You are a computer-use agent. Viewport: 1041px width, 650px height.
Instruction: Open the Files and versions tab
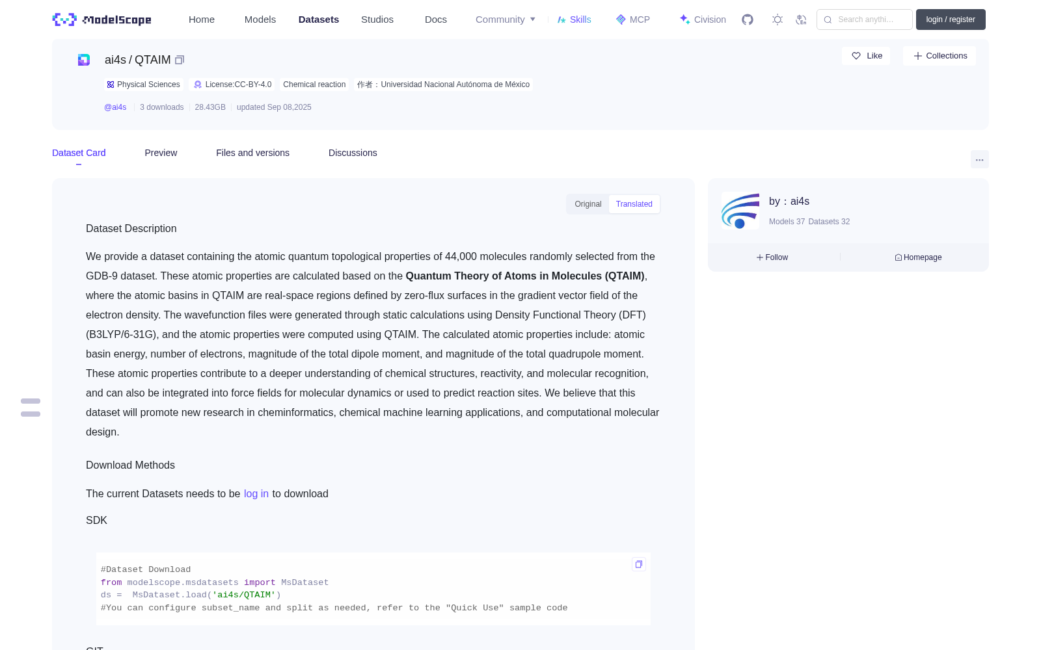252,153
